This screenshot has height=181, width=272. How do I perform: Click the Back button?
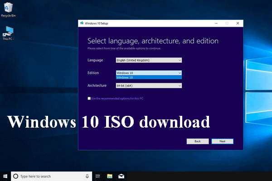click(198, 141)
